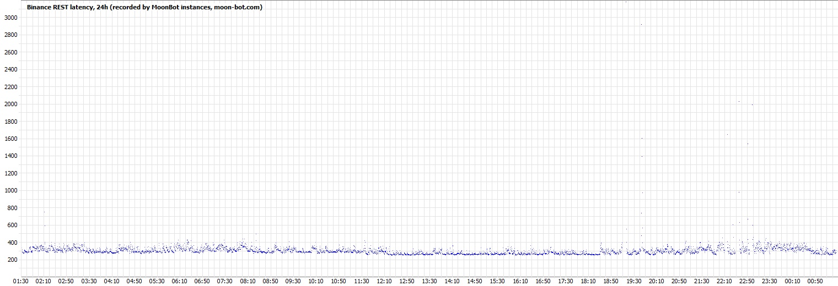
Task: Click the y-axis label 2200
Action: tap(10, 87)
